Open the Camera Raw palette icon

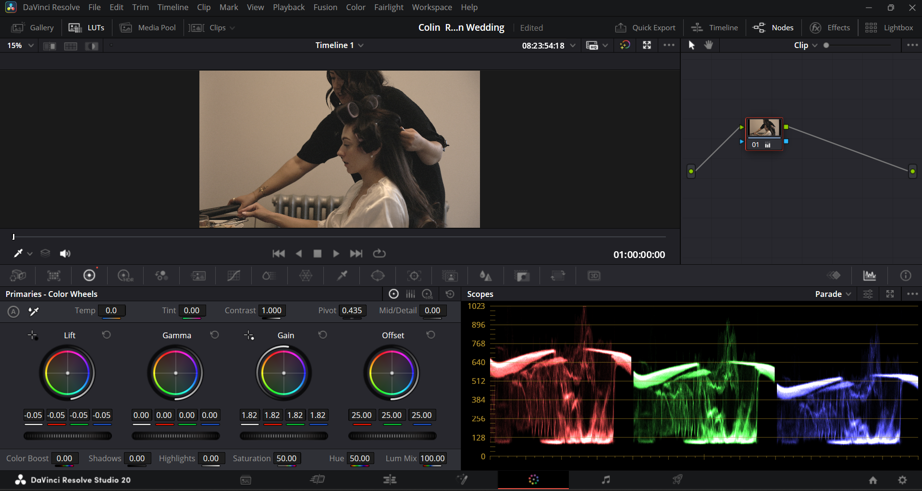coord(18,276)
